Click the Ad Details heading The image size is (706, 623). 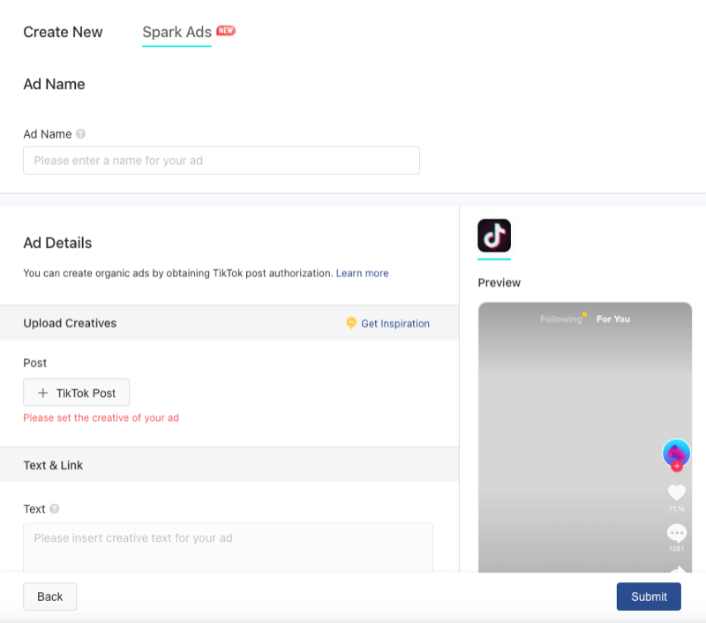pos(57,243)
